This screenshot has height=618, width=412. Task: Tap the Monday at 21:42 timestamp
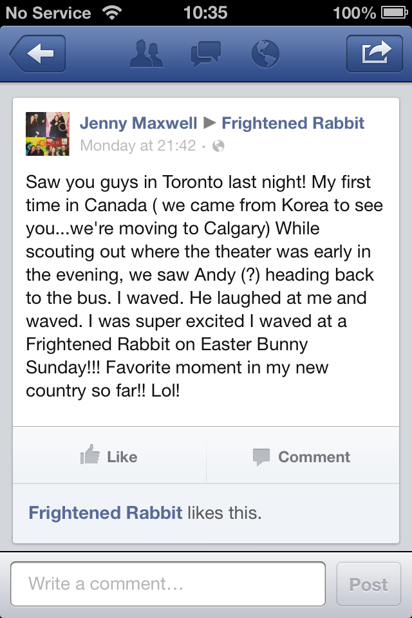138,146
